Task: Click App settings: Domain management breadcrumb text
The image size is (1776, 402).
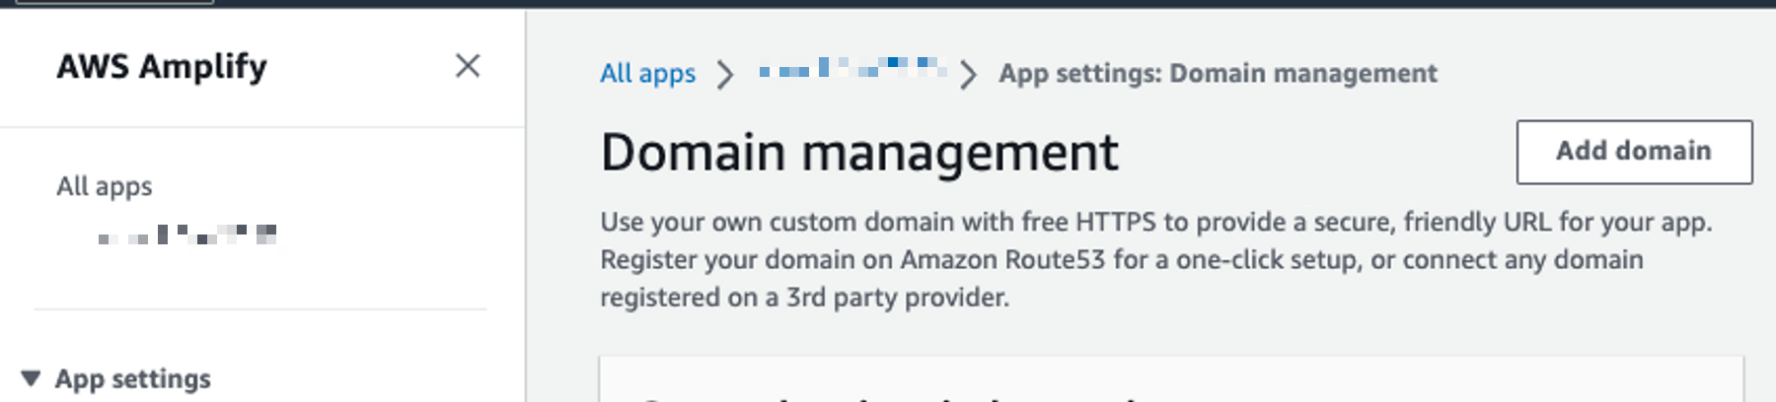Action: click(x=1218, y=74)
